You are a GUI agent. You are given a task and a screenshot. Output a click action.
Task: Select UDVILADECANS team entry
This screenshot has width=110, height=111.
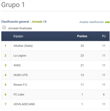point(24,104)
